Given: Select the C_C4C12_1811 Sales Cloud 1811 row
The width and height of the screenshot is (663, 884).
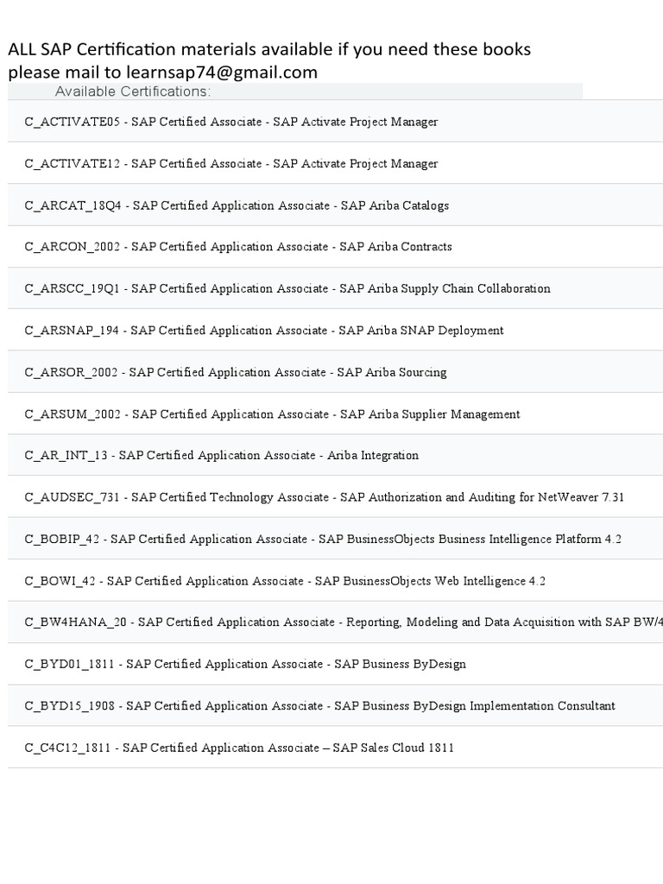Looking at the screenshot, I should (239, 748).
